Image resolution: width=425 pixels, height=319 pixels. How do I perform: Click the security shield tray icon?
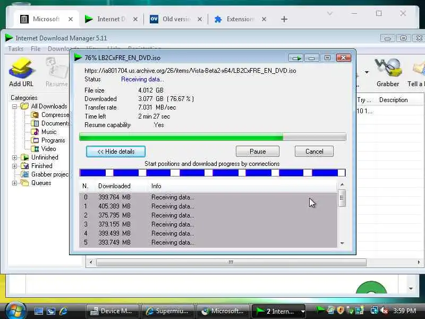pyautogui.click(x=341, y=310)
